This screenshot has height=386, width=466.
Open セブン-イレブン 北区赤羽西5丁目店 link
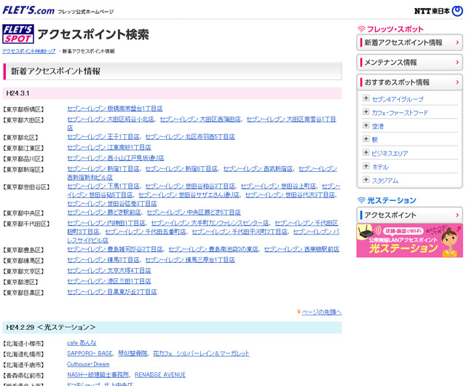[x=190, y=137]
